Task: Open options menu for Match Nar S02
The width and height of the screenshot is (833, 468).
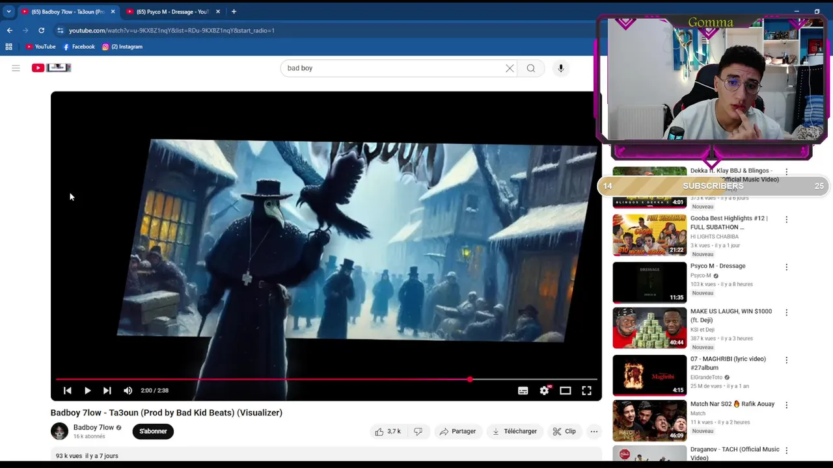Action: [x=786, y=405]
